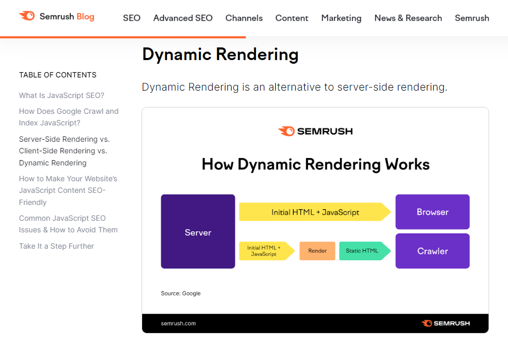The width and height of the screenshot is (508, 343).
Task: Jump to What Is JavaScript SEO? section
Action: [x=62, y=96]
